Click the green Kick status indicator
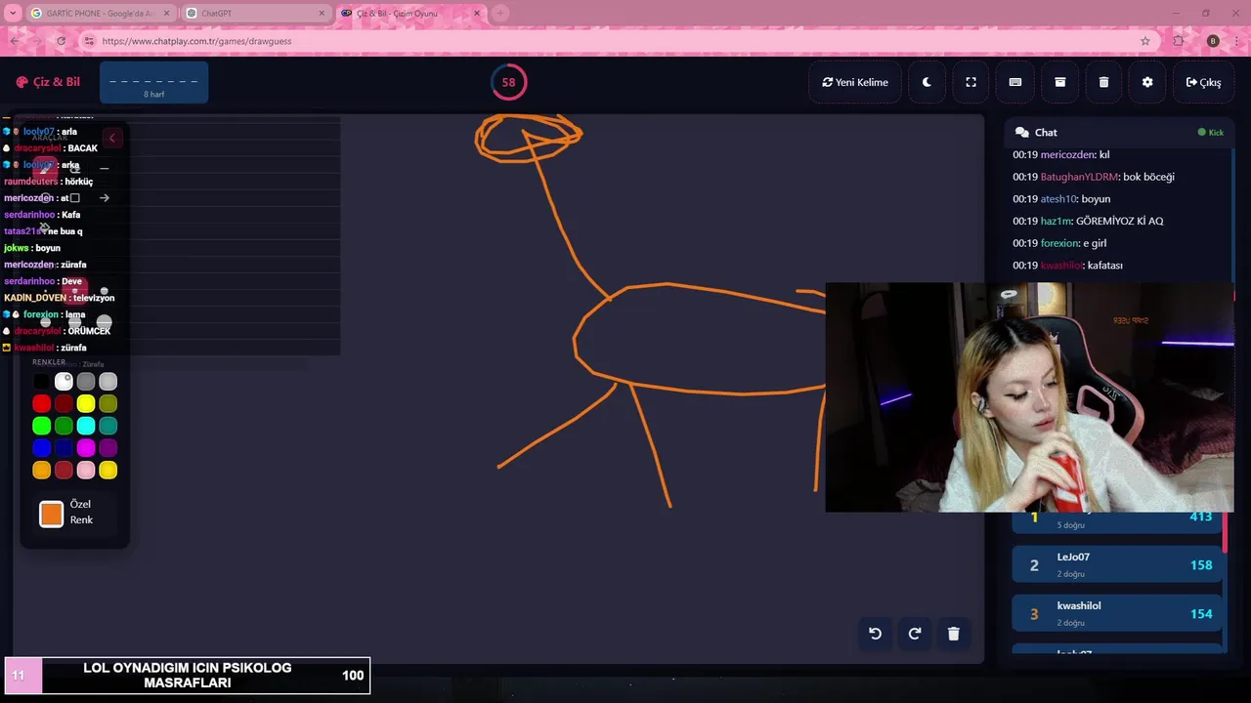1251x703 pixels. coord(1210,133)
